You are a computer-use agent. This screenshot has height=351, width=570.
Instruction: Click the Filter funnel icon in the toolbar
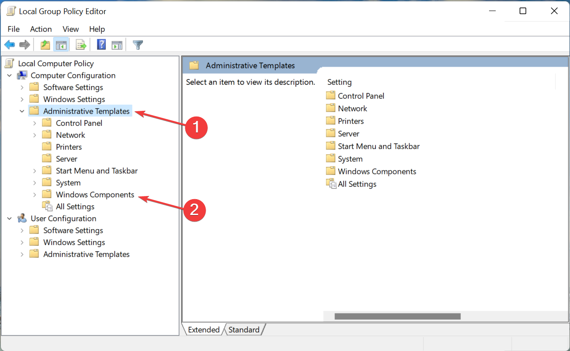click(x=138, y=45)
